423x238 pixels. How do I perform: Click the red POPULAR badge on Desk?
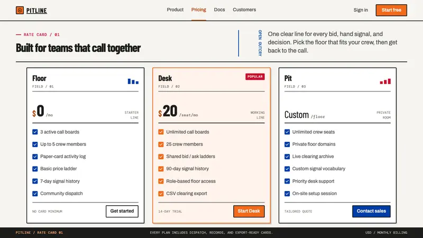255,77
